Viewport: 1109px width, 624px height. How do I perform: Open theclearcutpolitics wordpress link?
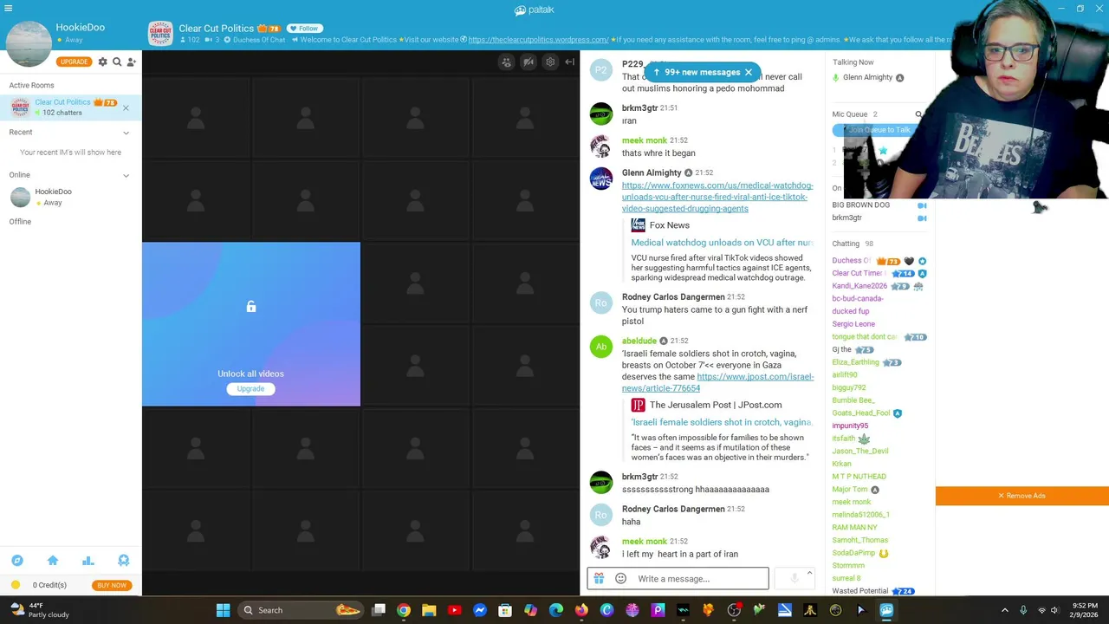click(538, 40)
